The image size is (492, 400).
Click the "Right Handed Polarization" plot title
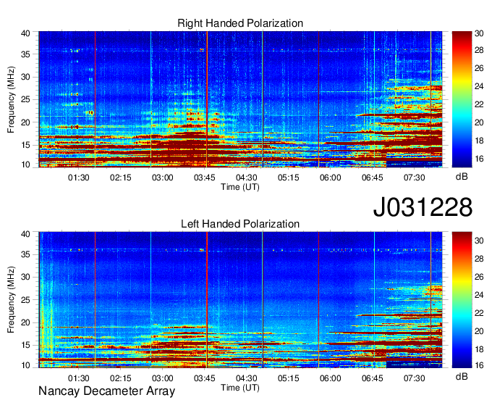coord(240,23)
